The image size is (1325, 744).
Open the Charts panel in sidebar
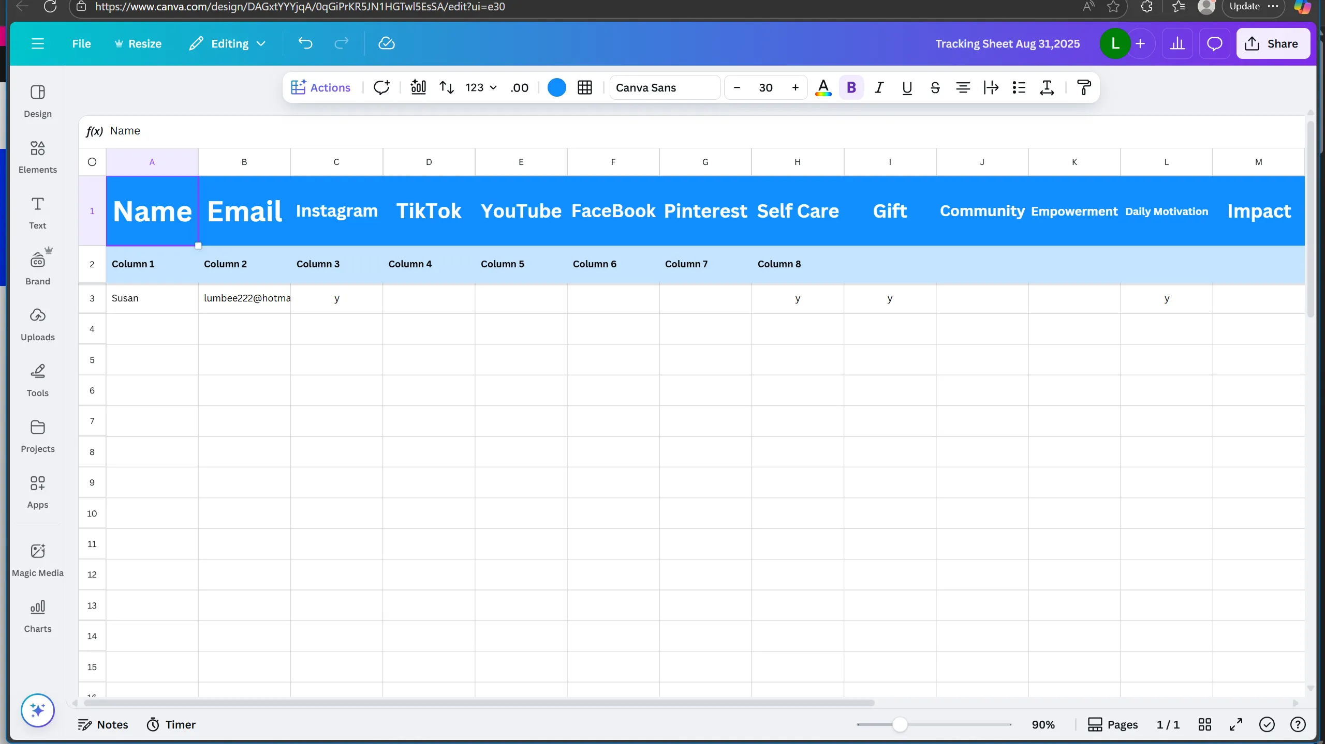[x=37, y=616]
